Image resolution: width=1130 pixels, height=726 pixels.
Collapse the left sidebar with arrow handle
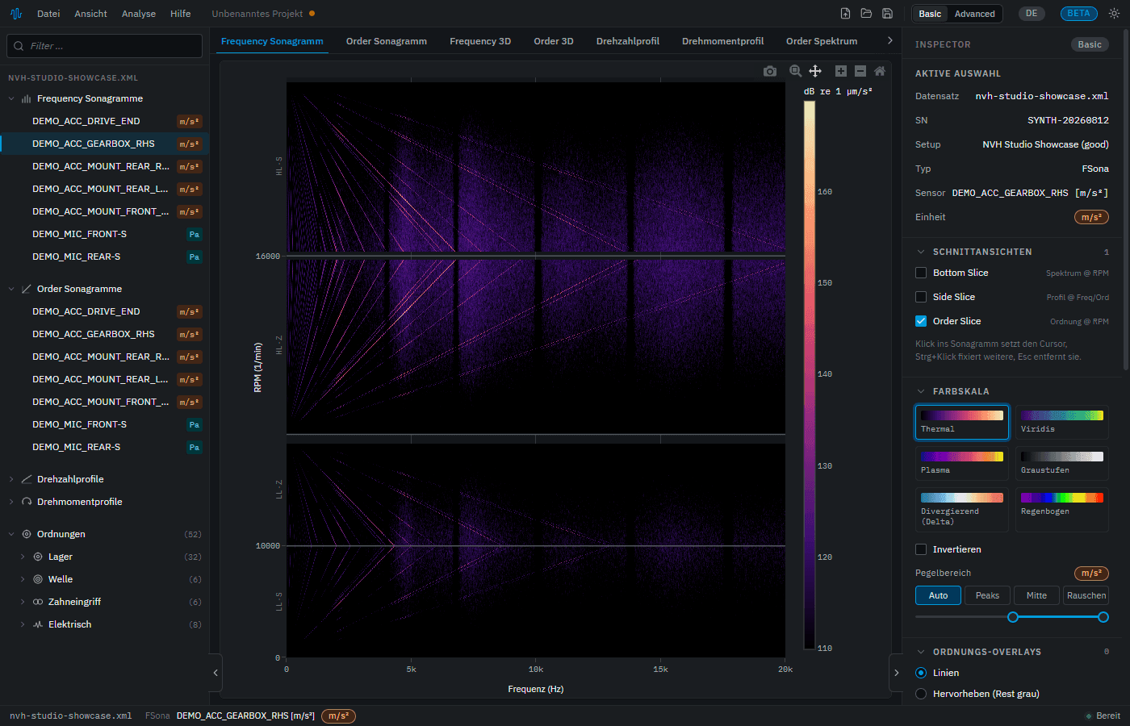pyautogui.click(x=216, y=672)
